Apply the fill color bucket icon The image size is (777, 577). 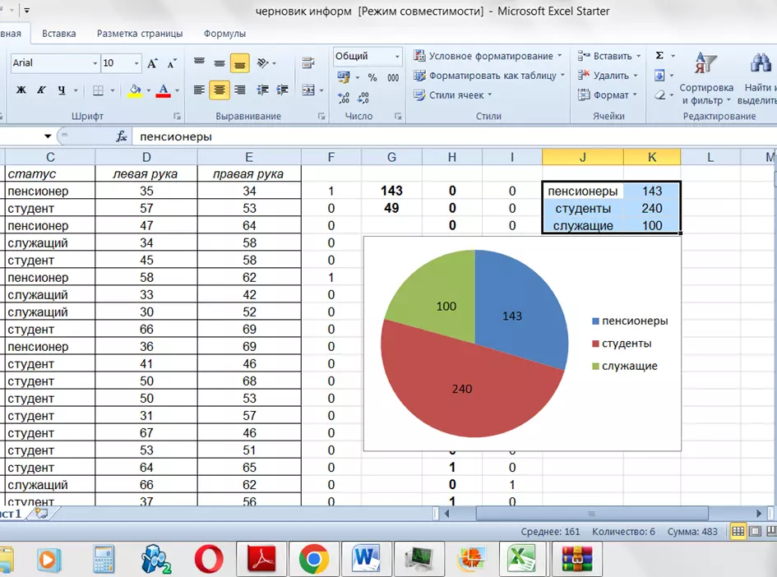pos(135,90)
